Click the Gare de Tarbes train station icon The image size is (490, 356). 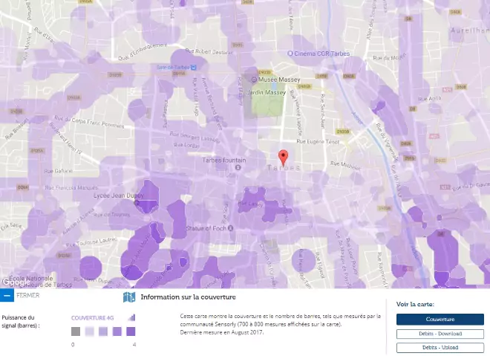(193, 68)
